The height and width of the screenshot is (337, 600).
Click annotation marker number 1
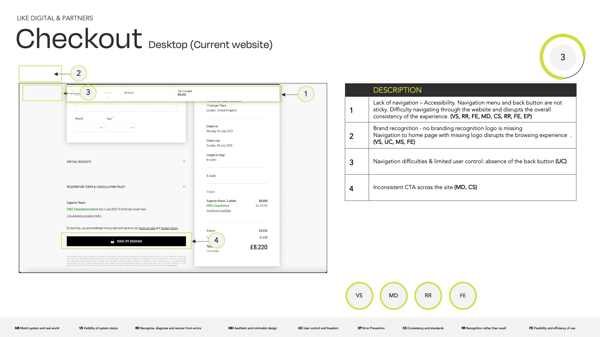pyautogui.click(x=306, y=94)
